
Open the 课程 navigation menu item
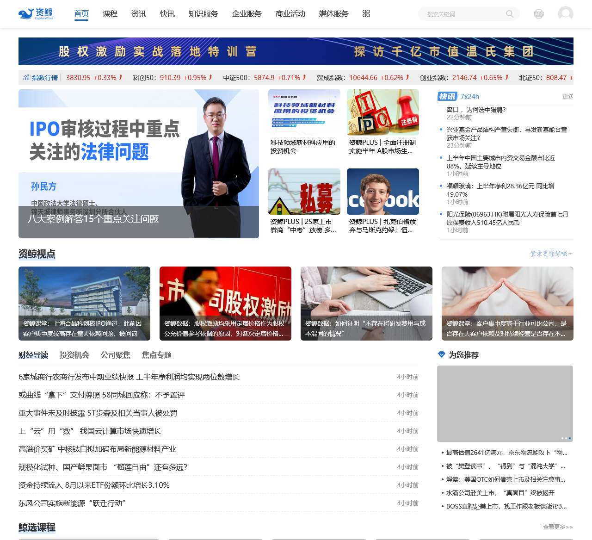click(x=110, y=14)
